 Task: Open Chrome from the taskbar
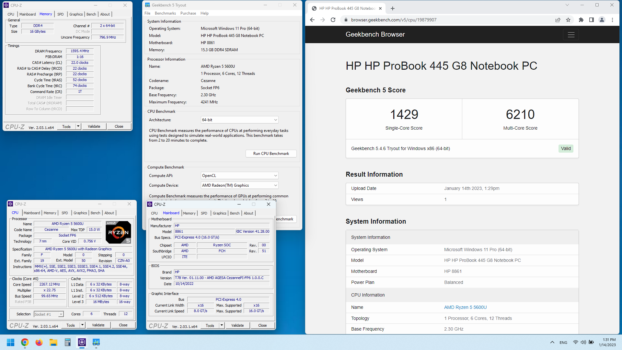pyautogui.click(x=25, y=342)
